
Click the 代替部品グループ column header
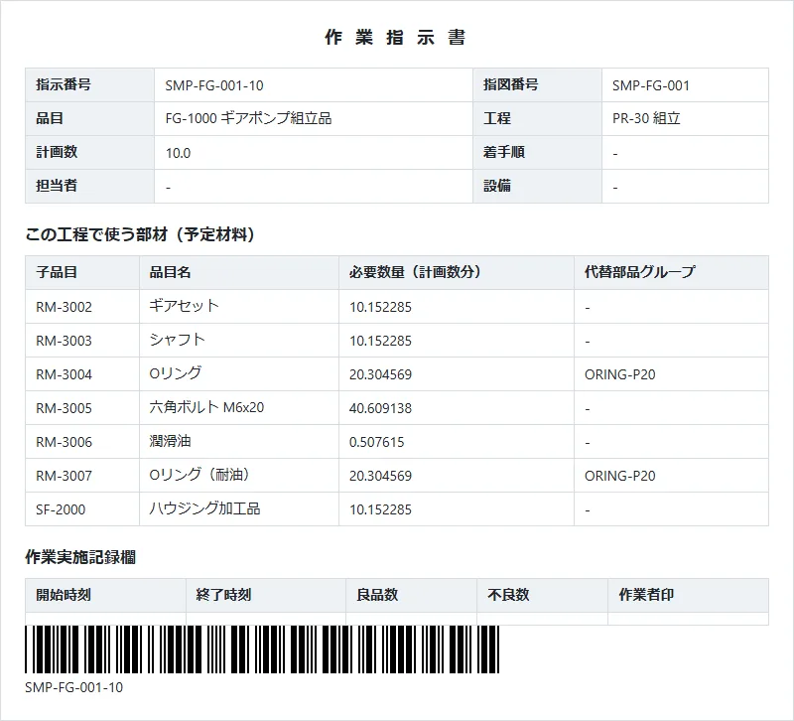(672, 272)
